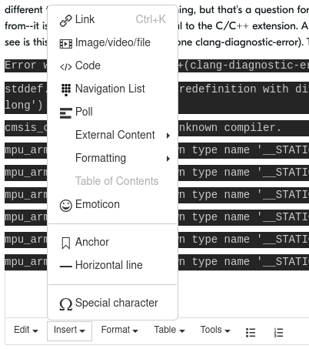
Task: Expand the Formatting submenu arrow
Action: click(x=168, y=159)
